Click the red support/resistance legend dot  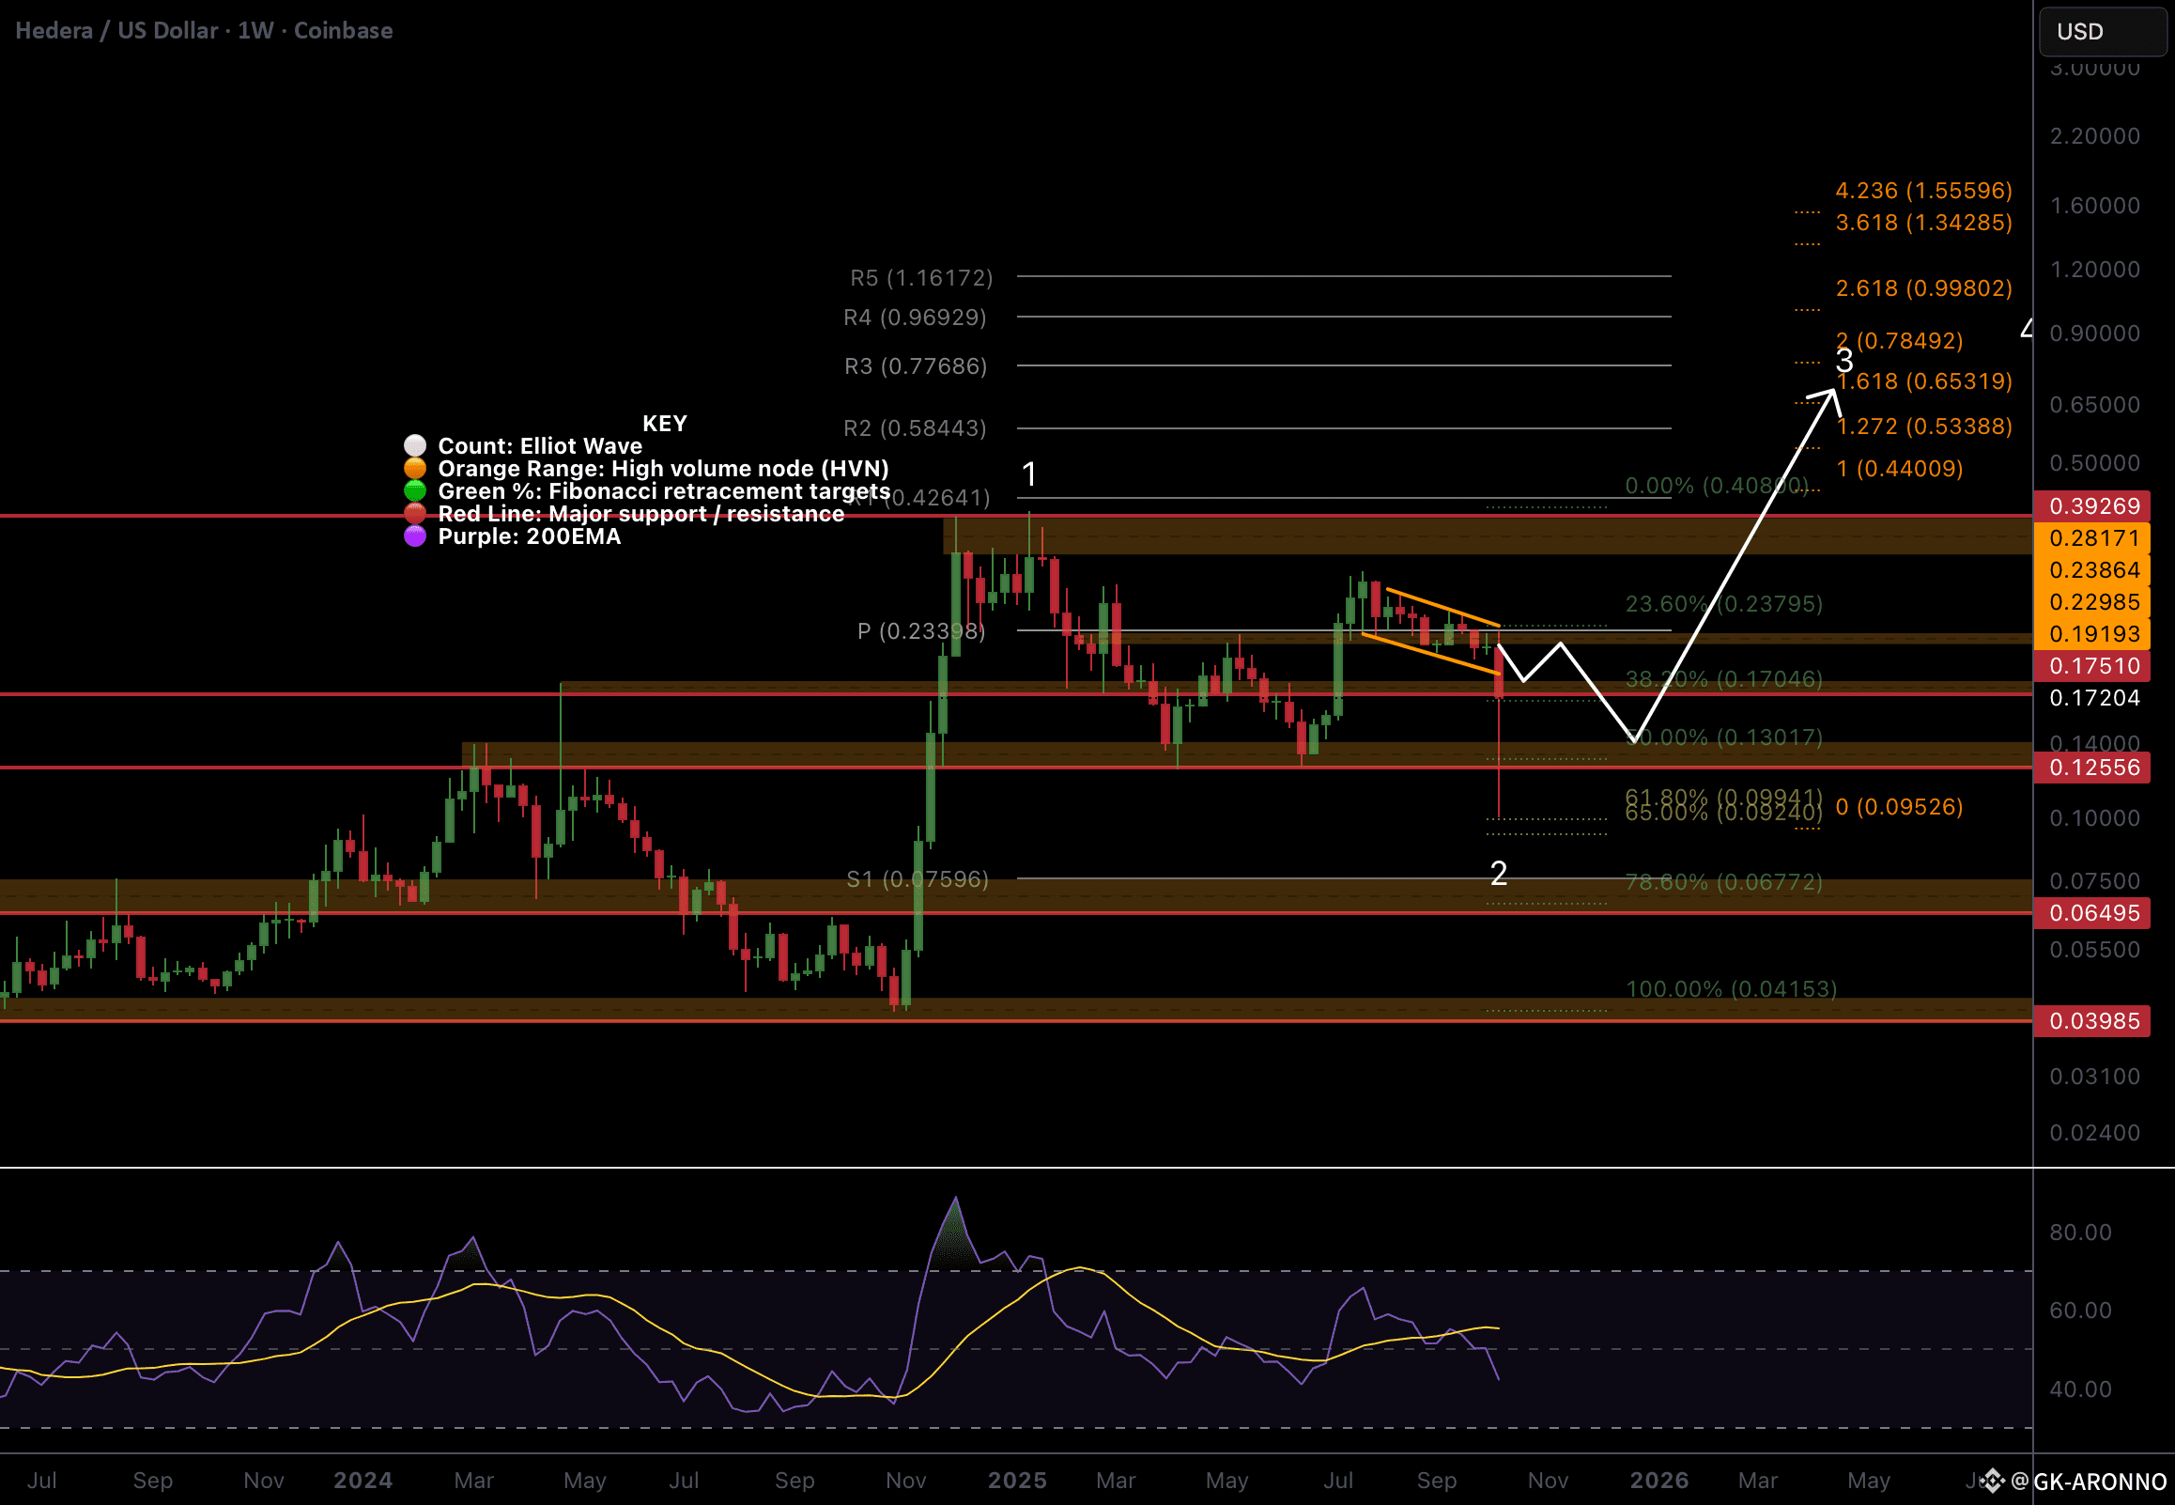pos(415,514)
